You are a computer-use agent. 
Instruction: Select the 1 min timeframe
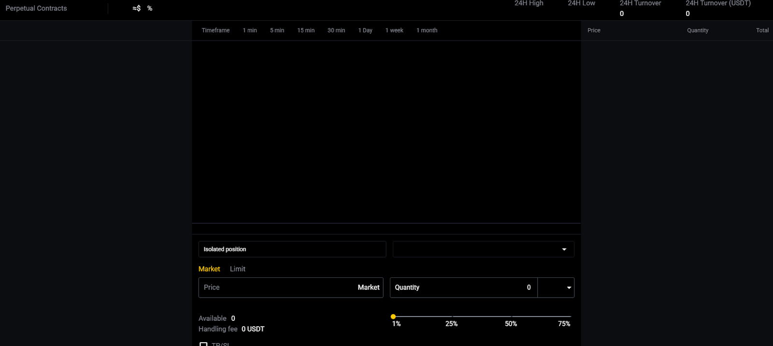coord(250,30)
